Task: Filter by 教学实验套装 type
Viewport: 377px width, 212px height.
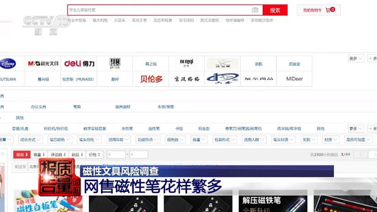Action: 95,129
